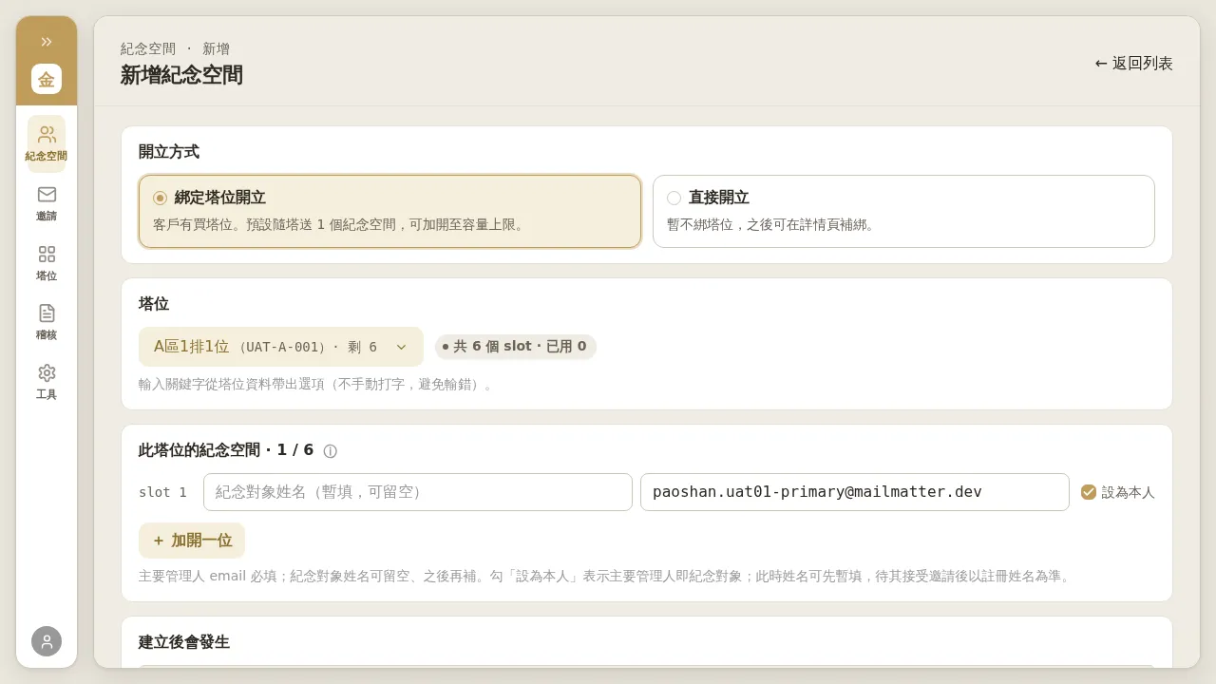Click 紀念空間 breadcrumb link

click(x=148, y=48)
